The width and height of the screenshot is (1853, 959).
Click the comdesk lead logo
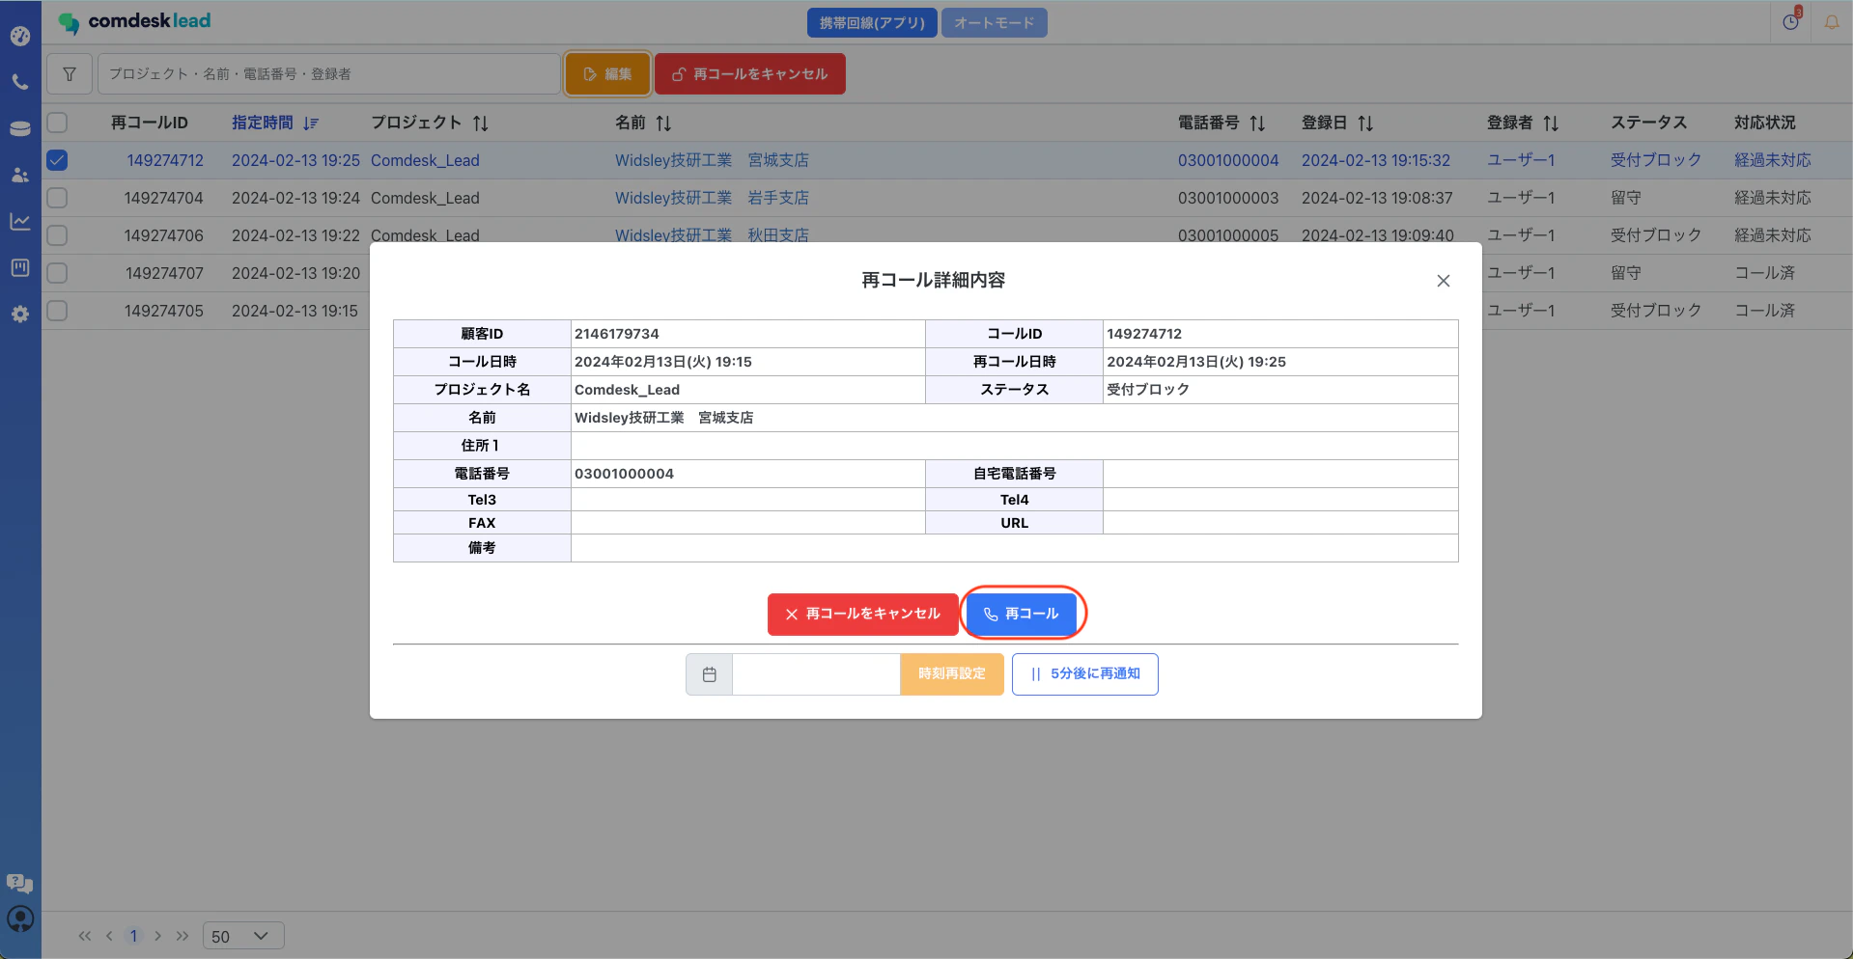click(134, 21)
